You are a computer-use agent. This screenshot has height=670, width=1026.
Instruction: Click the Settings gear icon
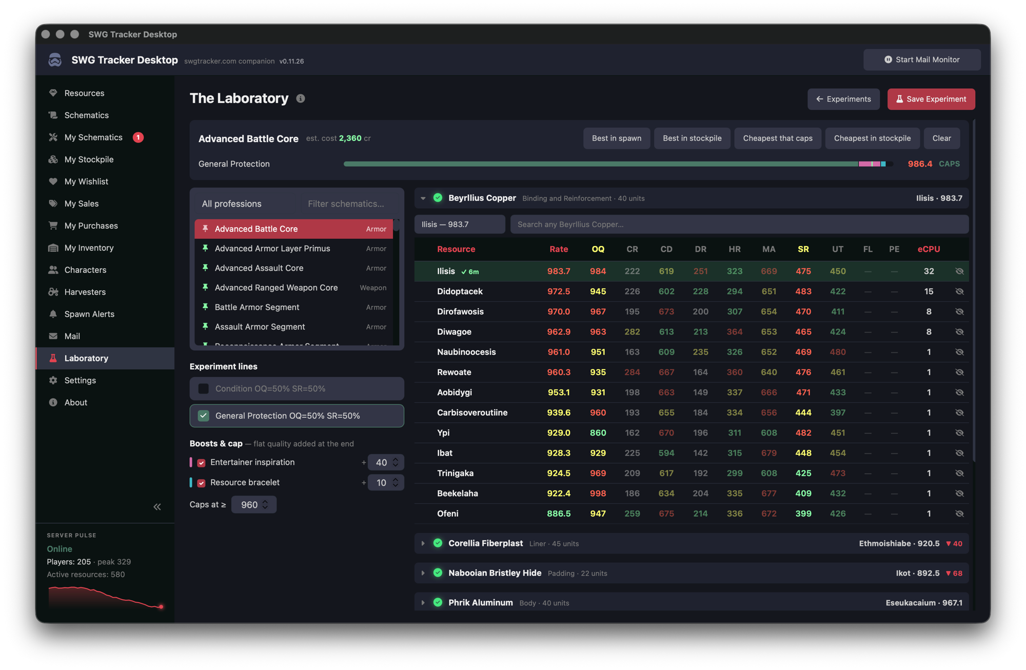click(x=53, y=380)
